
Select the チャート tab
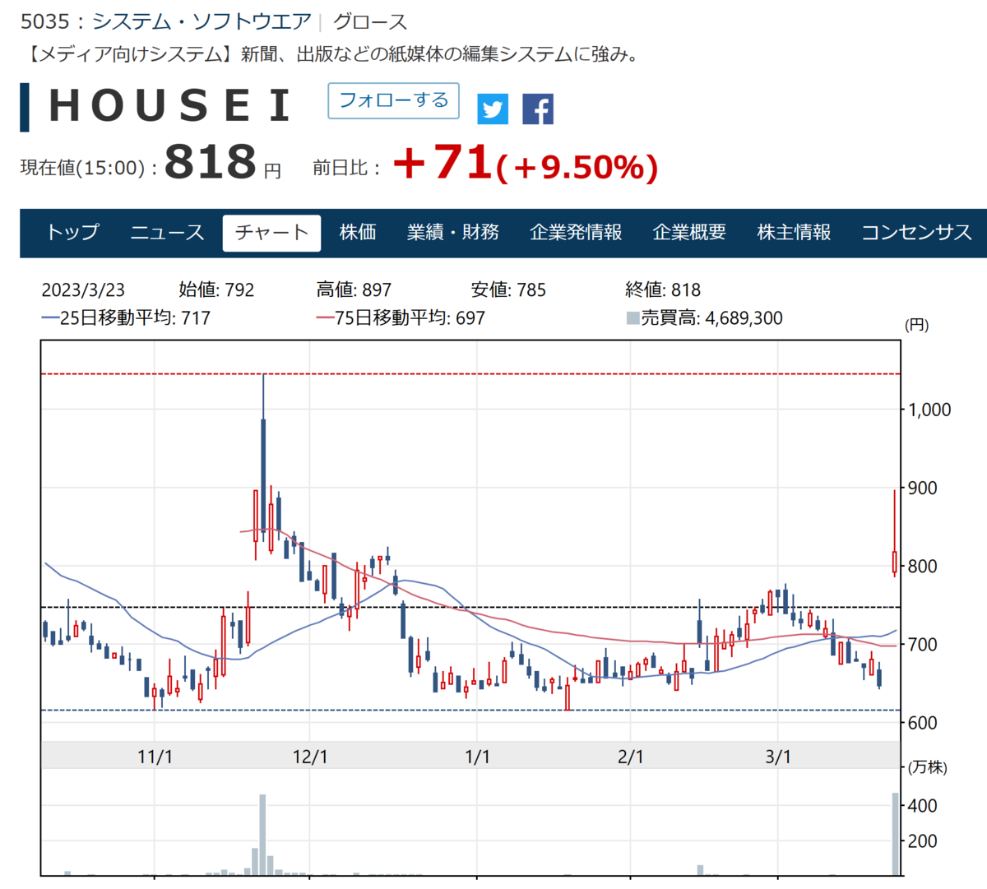tap(271, 233)
